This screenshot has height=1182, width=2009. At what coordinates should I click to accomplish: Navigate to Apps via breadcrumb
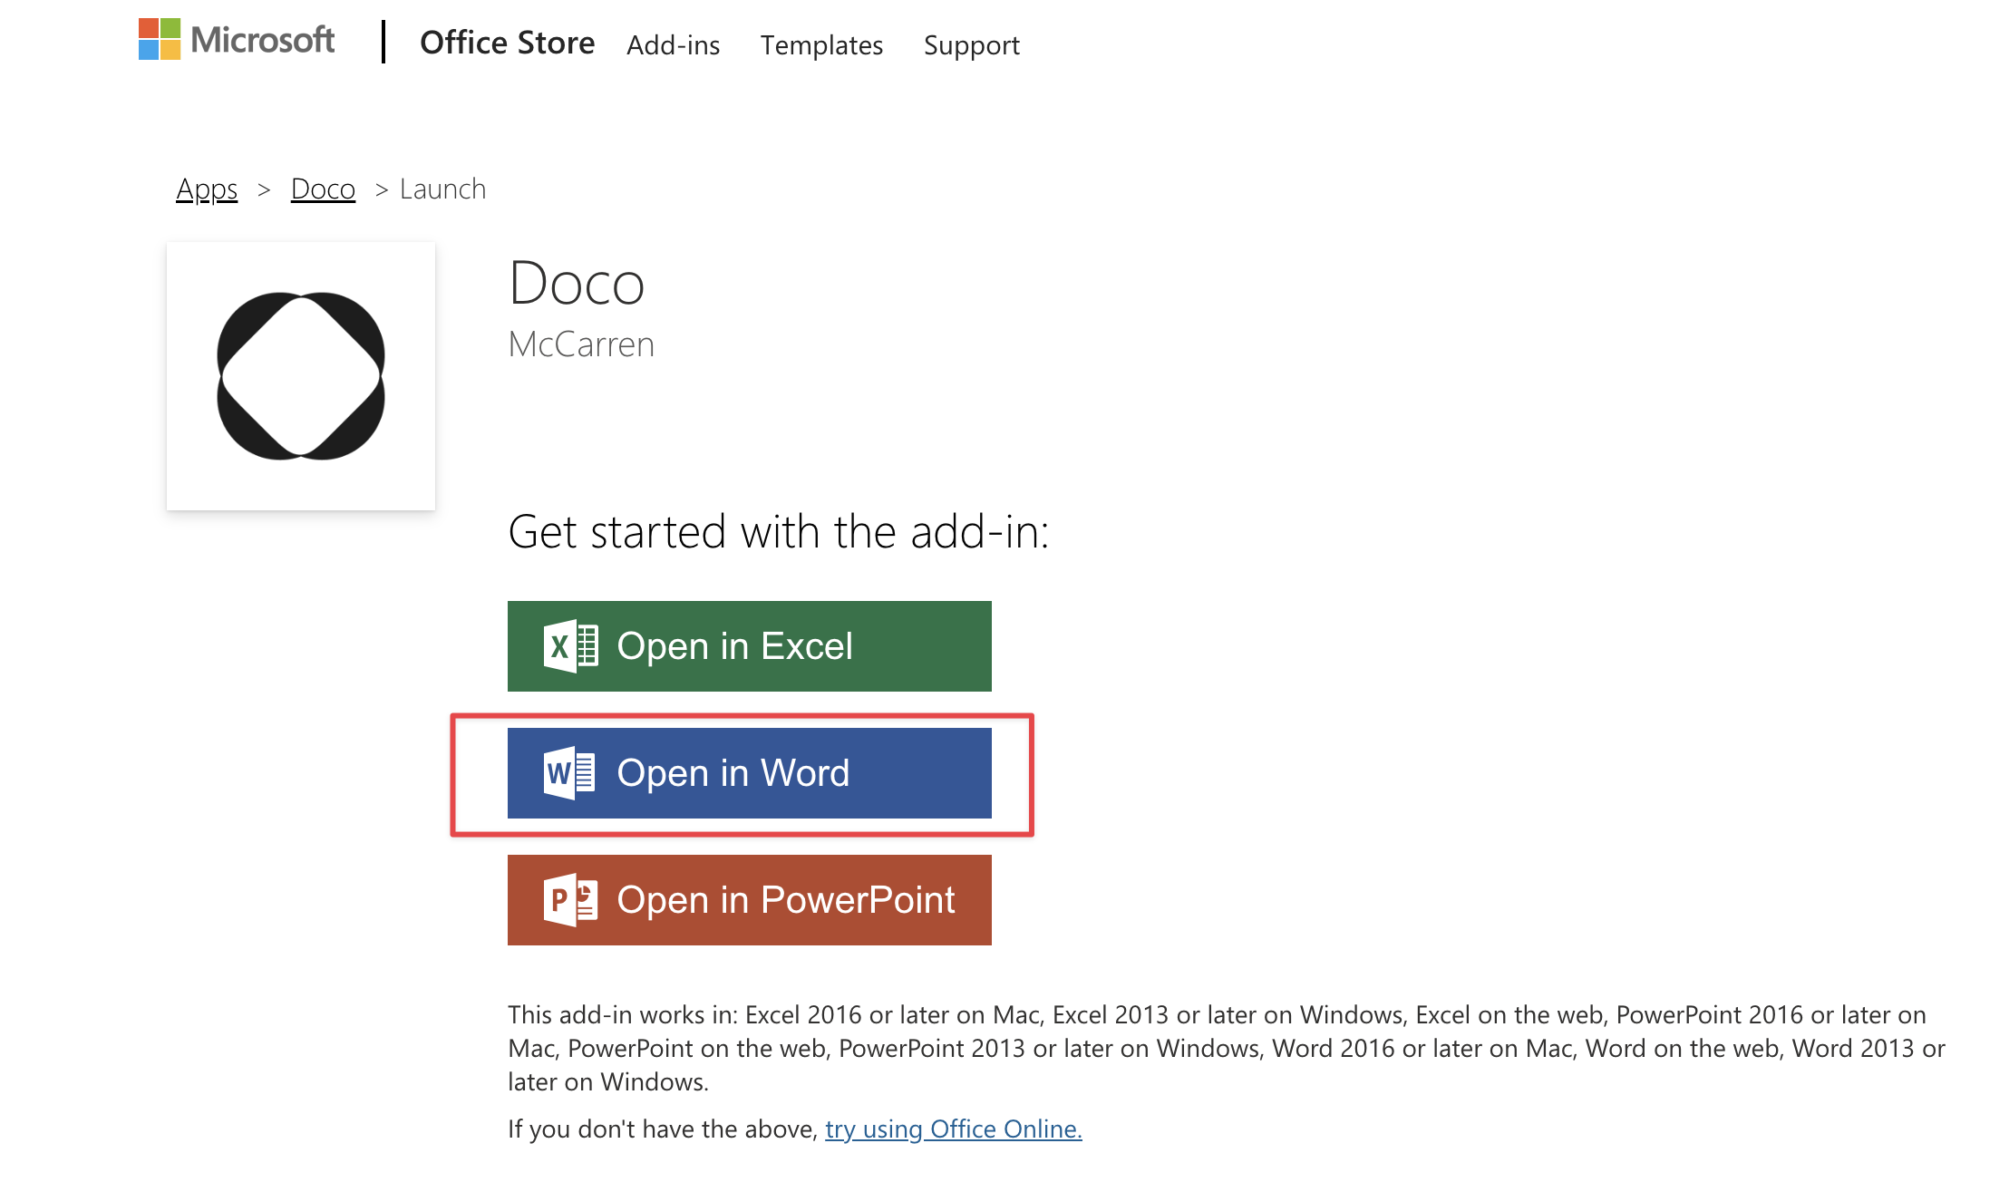pyautogui.click(x=207, y=189)
